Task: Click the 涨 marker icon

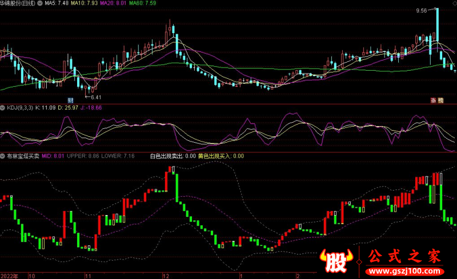Action: [x=434, y=100]
